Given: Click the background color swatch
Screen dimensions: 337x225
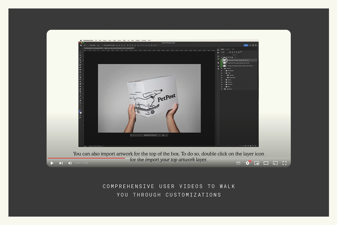Looking at the screenshot, I should click(x=81, y=113).
